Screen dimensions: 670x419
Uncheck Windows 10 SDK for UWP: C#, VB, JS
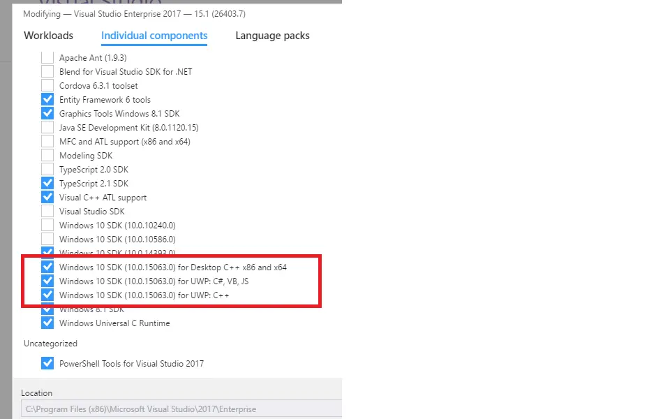(x=47, y=281)
